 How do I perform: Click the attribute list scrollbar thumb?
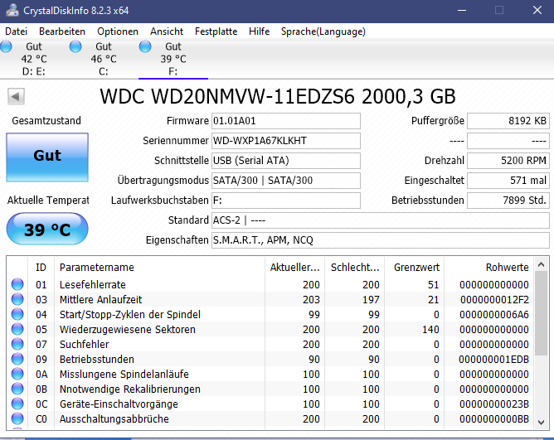coord(542,313)
